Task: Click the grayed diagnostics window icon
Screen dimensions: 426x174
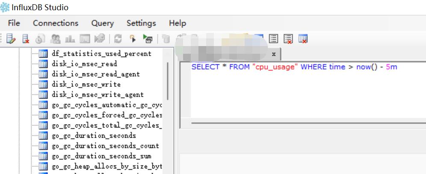Action: 85,39
